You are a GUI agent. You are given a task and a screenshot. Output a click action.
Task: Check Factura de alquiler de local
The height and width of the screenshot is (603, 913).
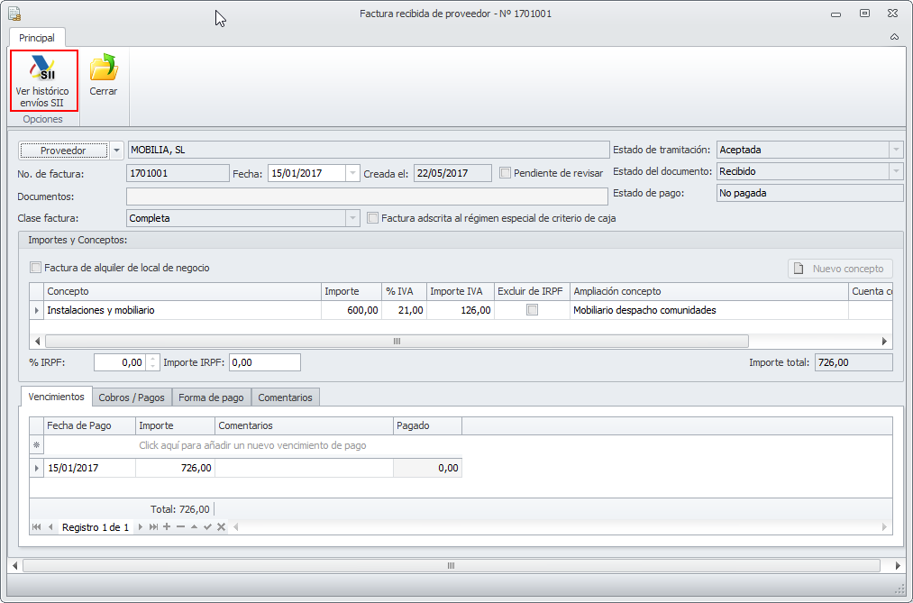pyautogui.click(x=36, y=268)
